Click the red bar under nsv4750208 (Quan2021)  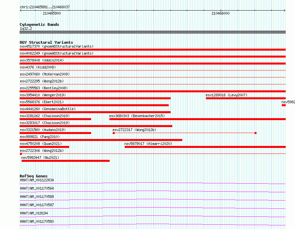44,147
